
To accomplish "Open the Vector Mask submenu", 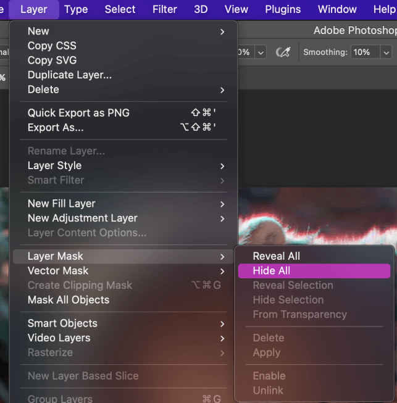I will [123, 271].
